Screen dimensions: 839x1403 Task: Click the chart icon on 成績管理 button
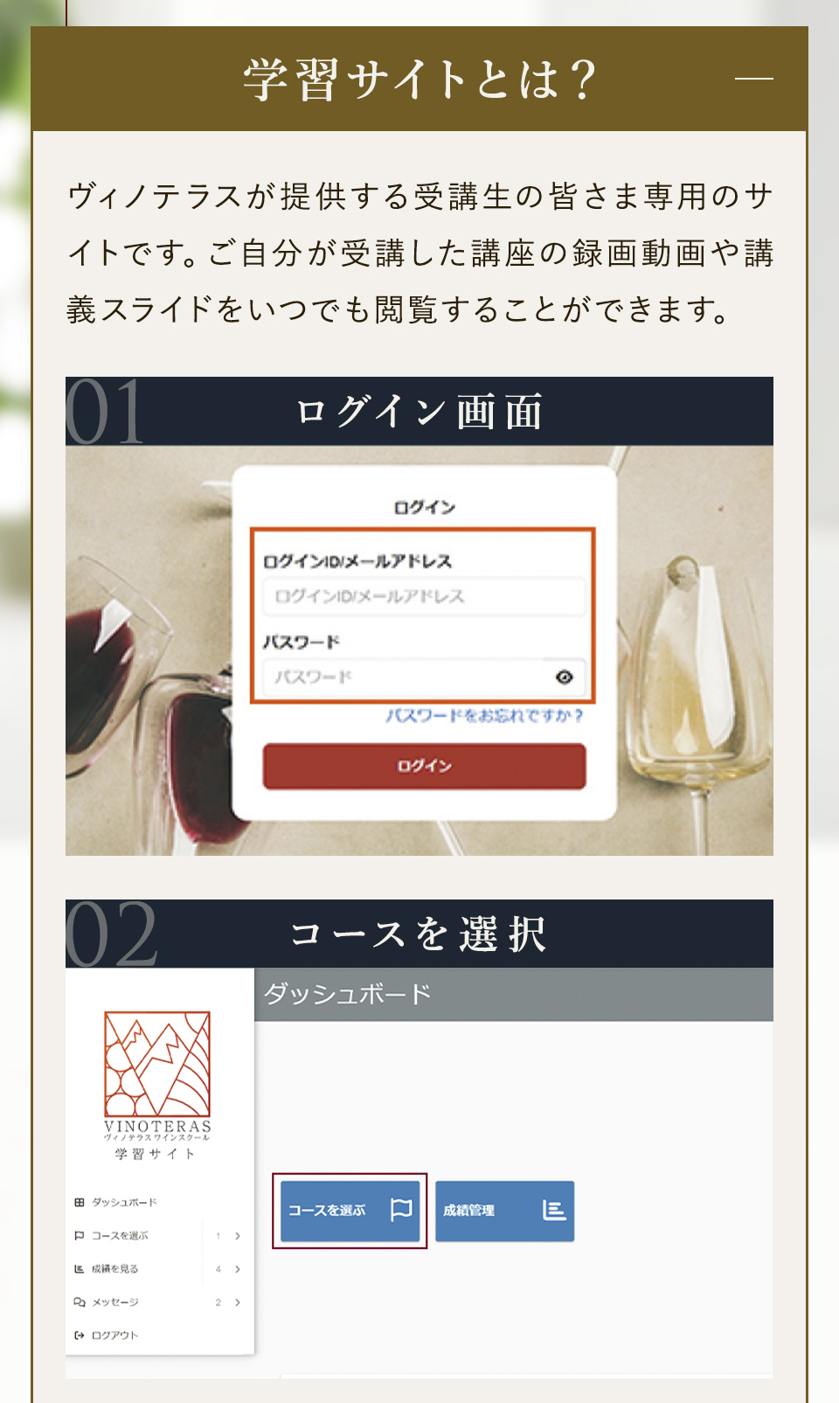554,1210
